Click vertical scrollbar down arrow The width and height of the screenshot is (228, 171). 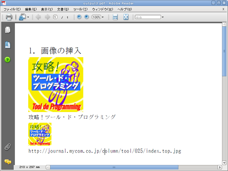point(224,162)
